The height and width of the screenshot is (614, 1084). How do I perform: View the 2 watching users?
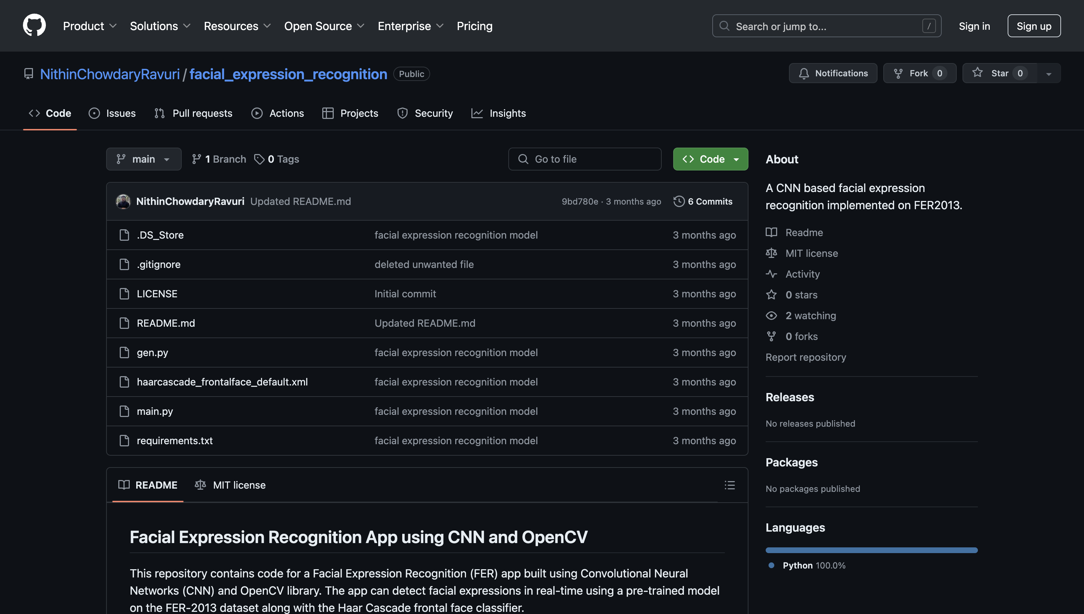click(810, 316)
